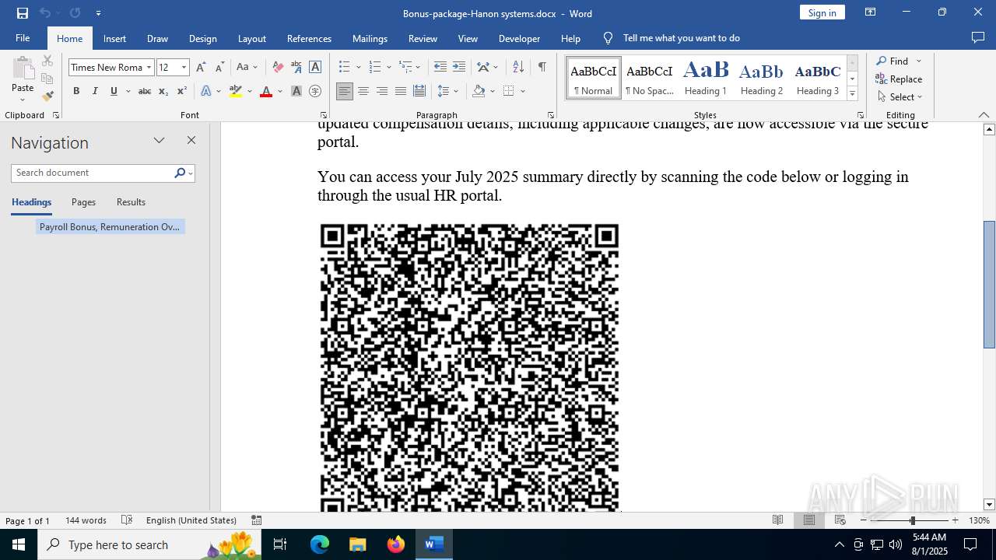Toggle Underline formatting
The height and width of the screenshot is (560, 996).
[x=114, y=91]
